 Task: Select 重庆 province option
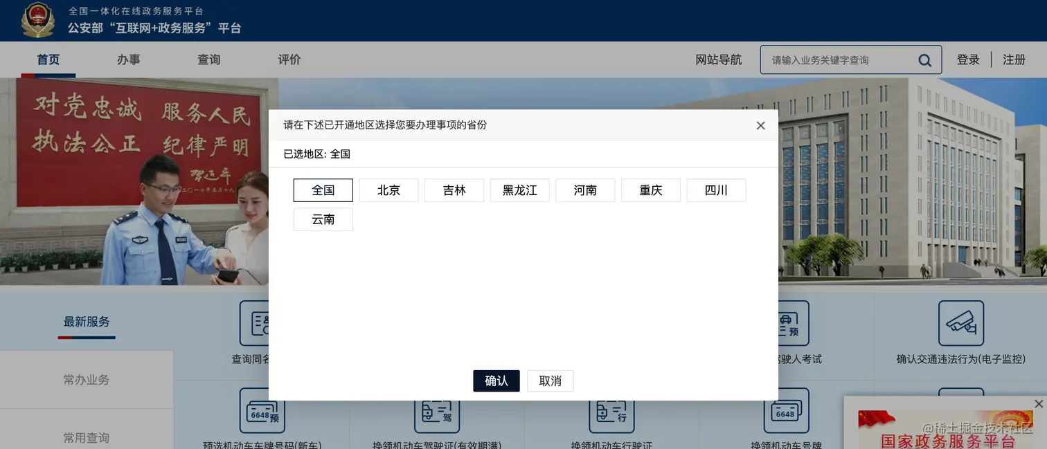point(651,190)
